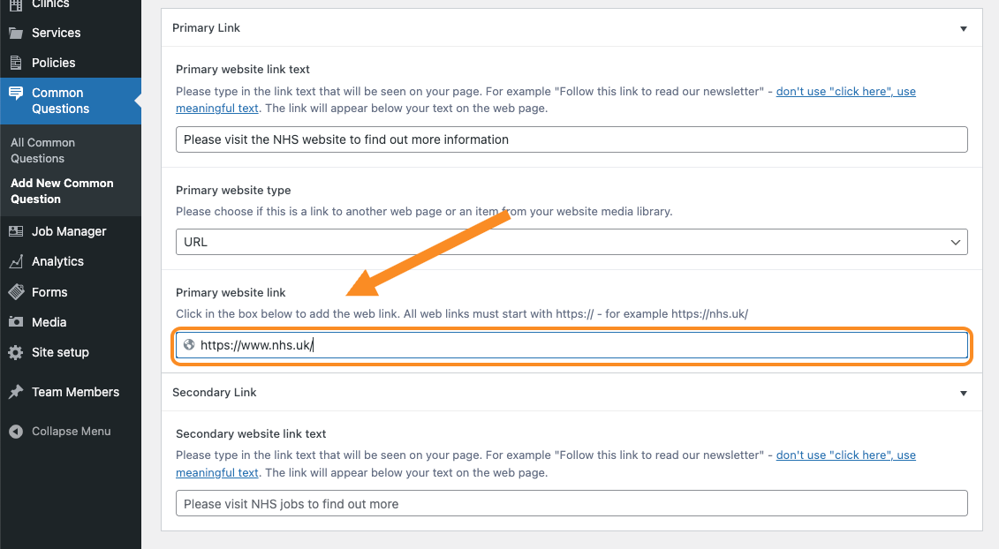Collapse the admin sidebar menu
Viewport: 999px width, 549px height.
pos(70,432)
